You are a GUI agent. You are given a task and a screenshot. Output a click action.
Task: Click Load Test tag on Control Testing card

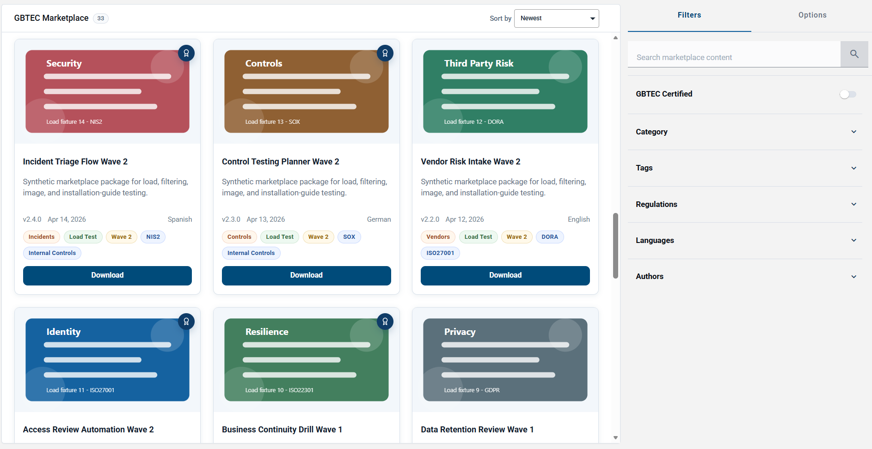[x=280, y=237]
